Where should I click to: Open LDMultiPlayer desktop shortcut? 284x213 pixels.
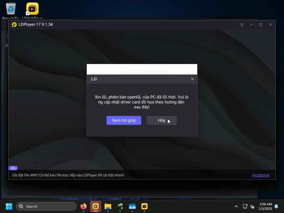[x=32, y=11]
